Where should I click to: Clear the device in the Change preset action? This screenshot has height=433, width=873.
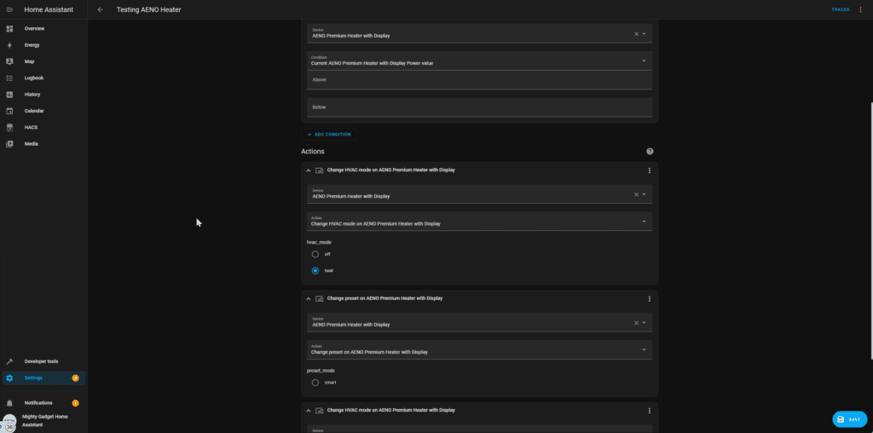click(635, 323)
